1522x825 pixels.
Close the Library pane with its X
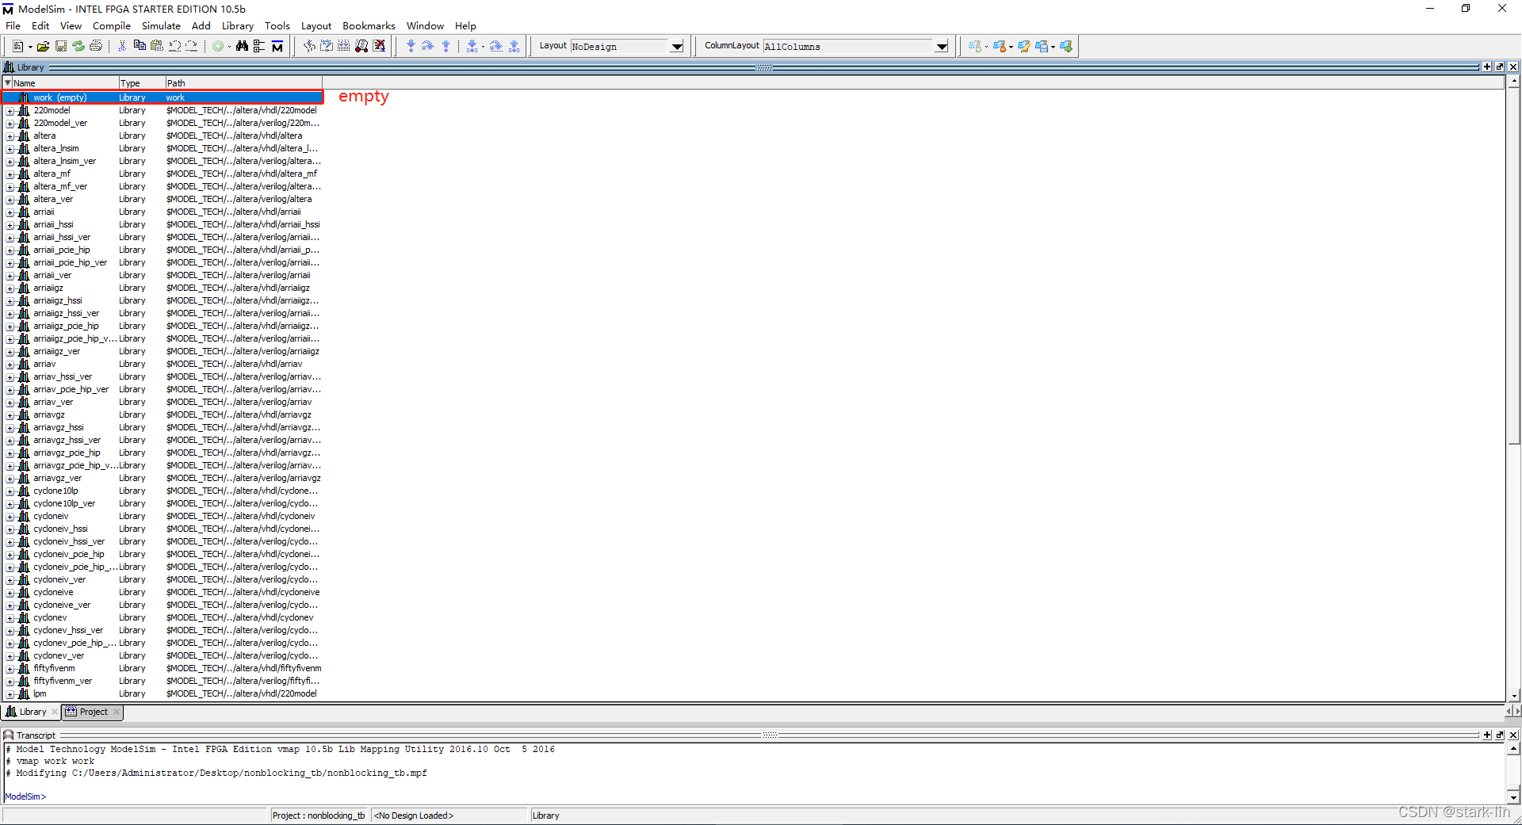coord(1513,67)
